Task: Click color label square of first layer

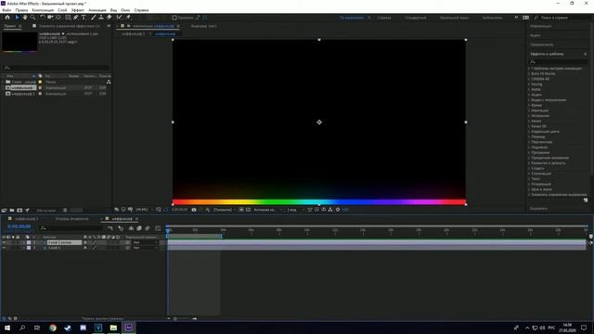Action: click(x=29, y=242)
